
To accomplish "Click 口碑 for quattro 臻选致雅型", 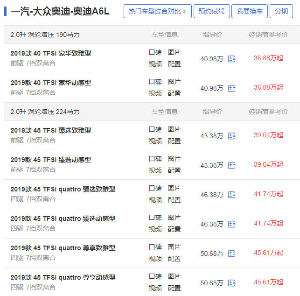I will (x=155, y=189).
